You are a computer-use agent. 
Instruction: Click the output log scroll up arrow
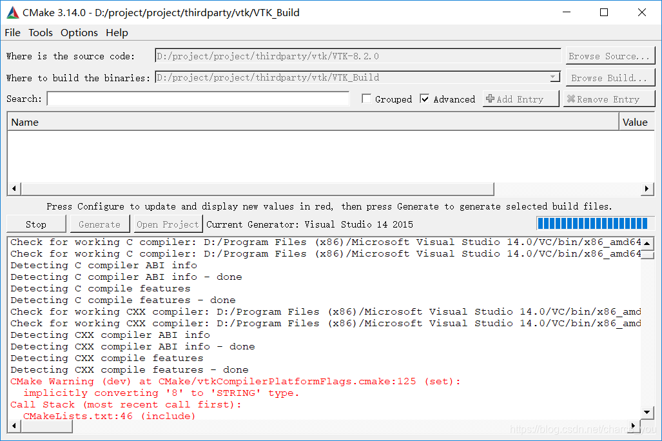647,243
